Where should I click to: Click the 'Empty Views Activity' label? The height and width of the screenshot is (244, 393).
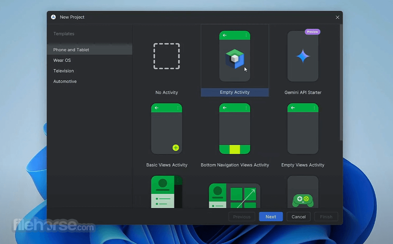[x=303, y=165]
